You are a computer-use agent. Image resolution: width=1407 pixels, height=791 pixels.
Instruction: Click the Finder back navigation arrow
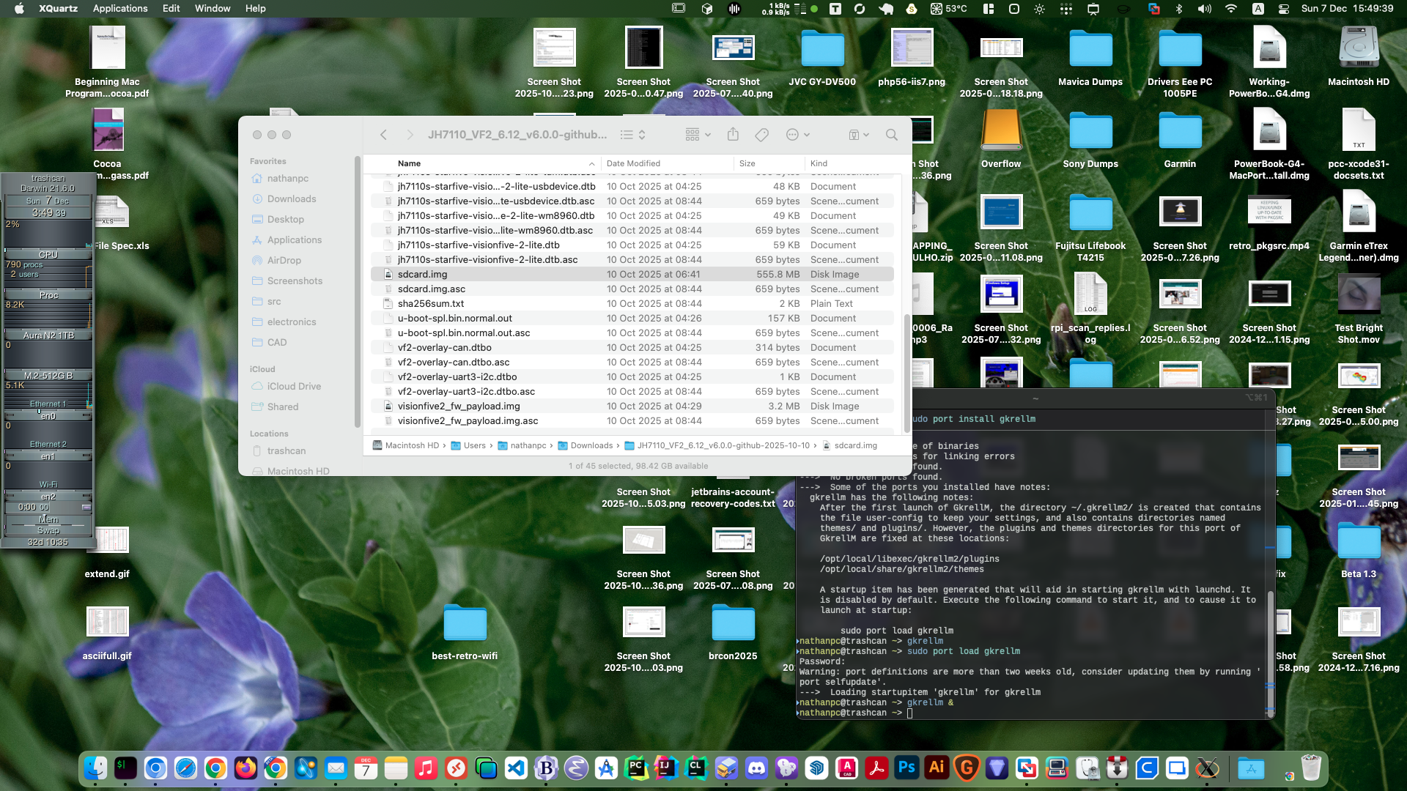pyautogui.click(x=383, y=135)
